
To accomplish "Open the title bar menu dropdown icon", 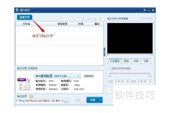I will point(144,10).
